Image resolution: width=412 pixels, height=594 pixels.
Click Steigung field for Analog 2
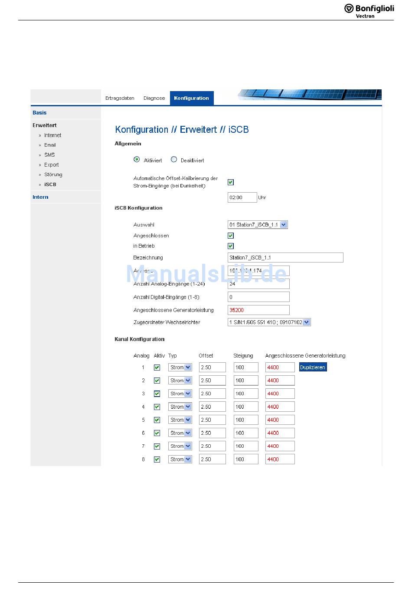point(246,381)
